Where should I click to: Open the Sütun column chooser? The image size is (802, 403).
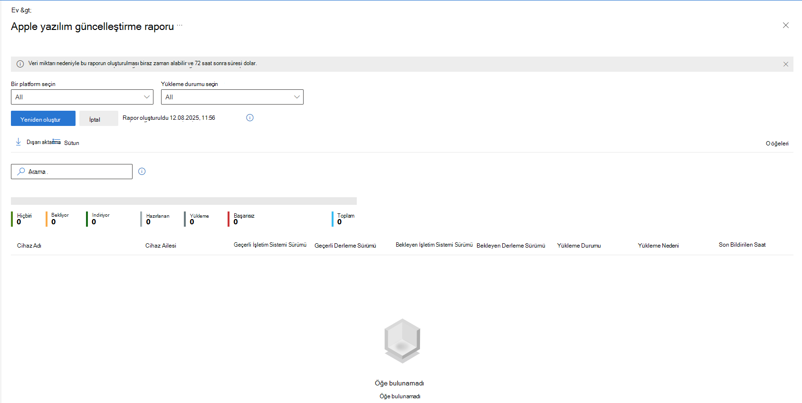coord(66,143)
